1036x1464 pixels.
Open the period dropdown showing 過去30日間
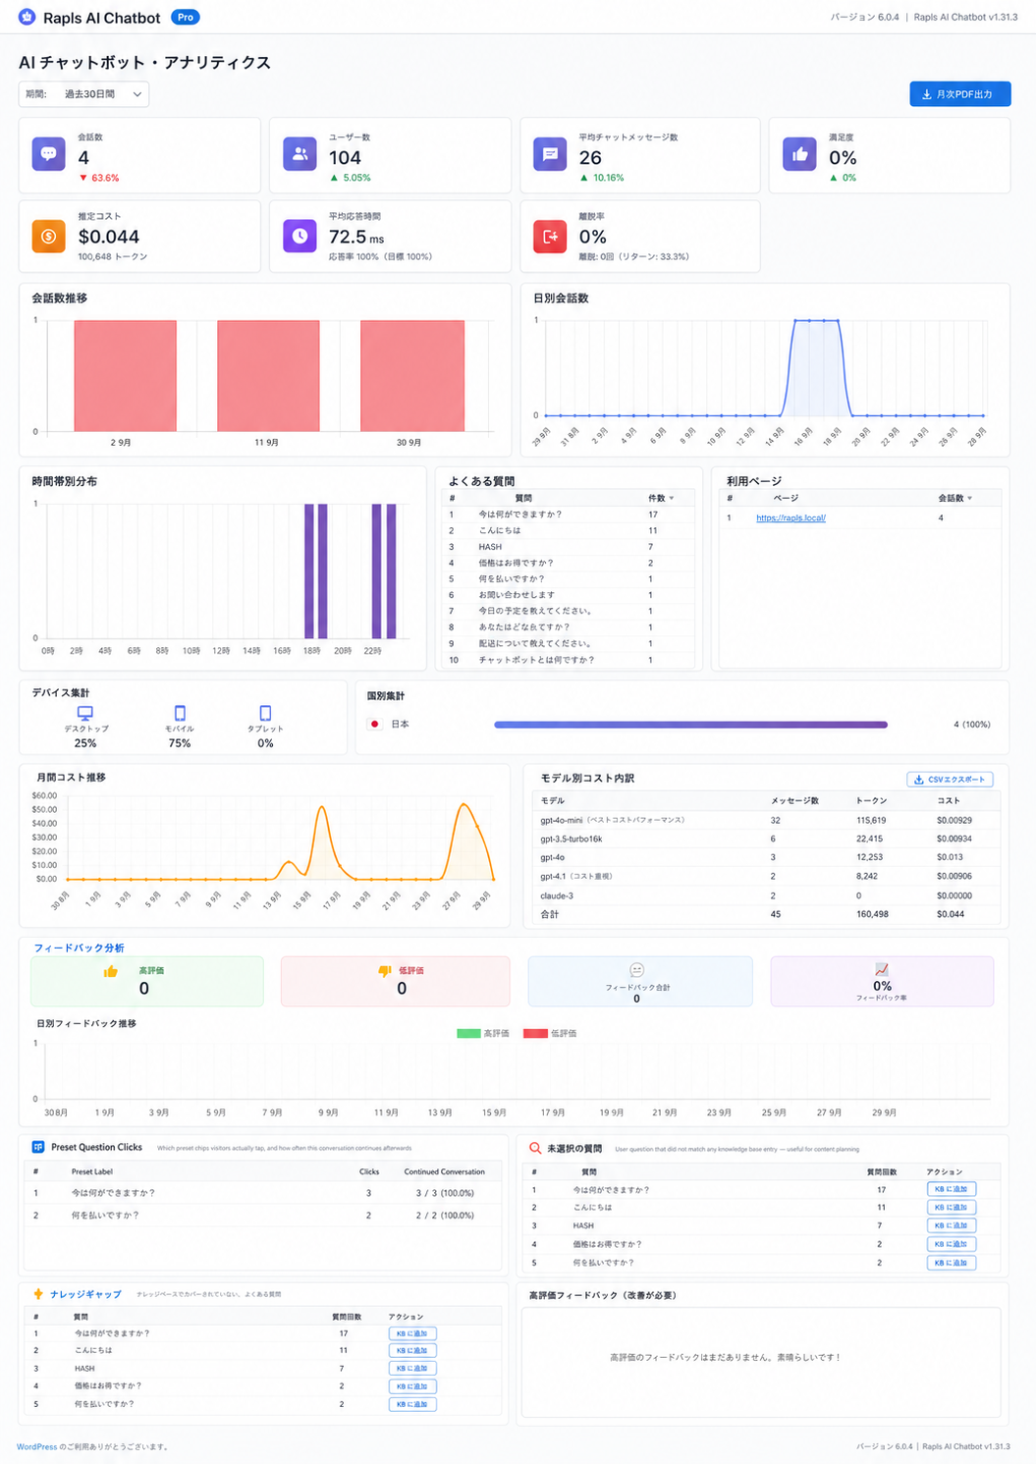tap(83, 94)
